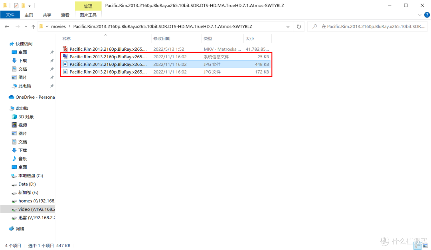The image size is (431, 250).
Task: Click the 25 KB size cell
Action: pos(263,57)
